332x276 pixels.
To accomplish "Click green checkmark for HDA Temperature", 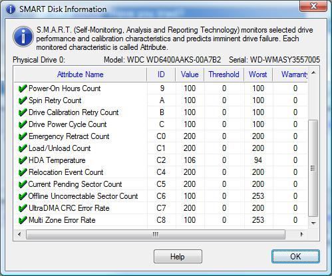I will (23, 160).
